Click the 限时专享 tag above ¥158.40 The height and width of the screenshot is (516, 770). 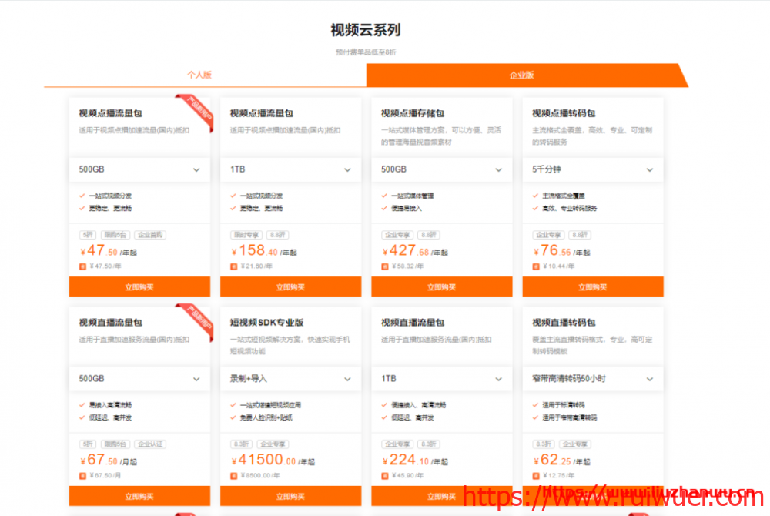(x=246, y=235)
